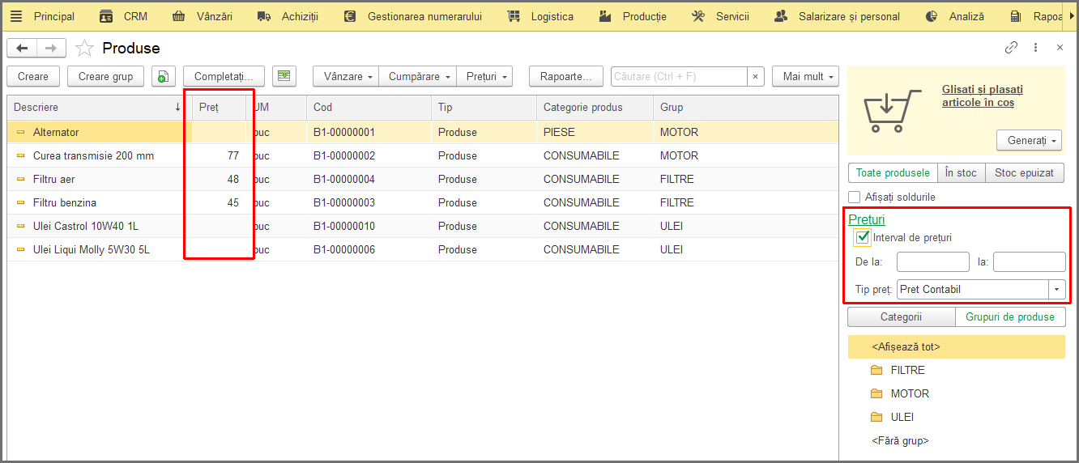Screen dimensions: 1079x463
Task: Open the Vânzare dropdown
Action: (x=346, y=76)
